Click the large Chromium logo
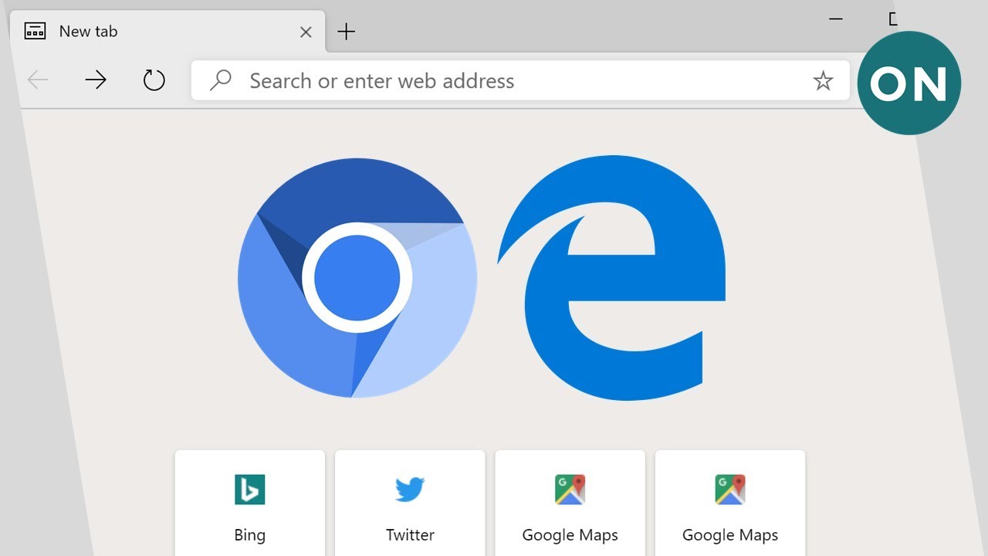The width and height of the screenshot is (988, 556). [357, 278]
